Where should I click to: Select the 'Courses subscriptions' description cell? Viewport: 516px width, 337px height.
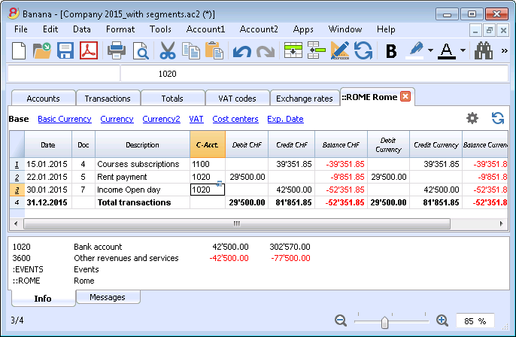(x=142, y=164)
